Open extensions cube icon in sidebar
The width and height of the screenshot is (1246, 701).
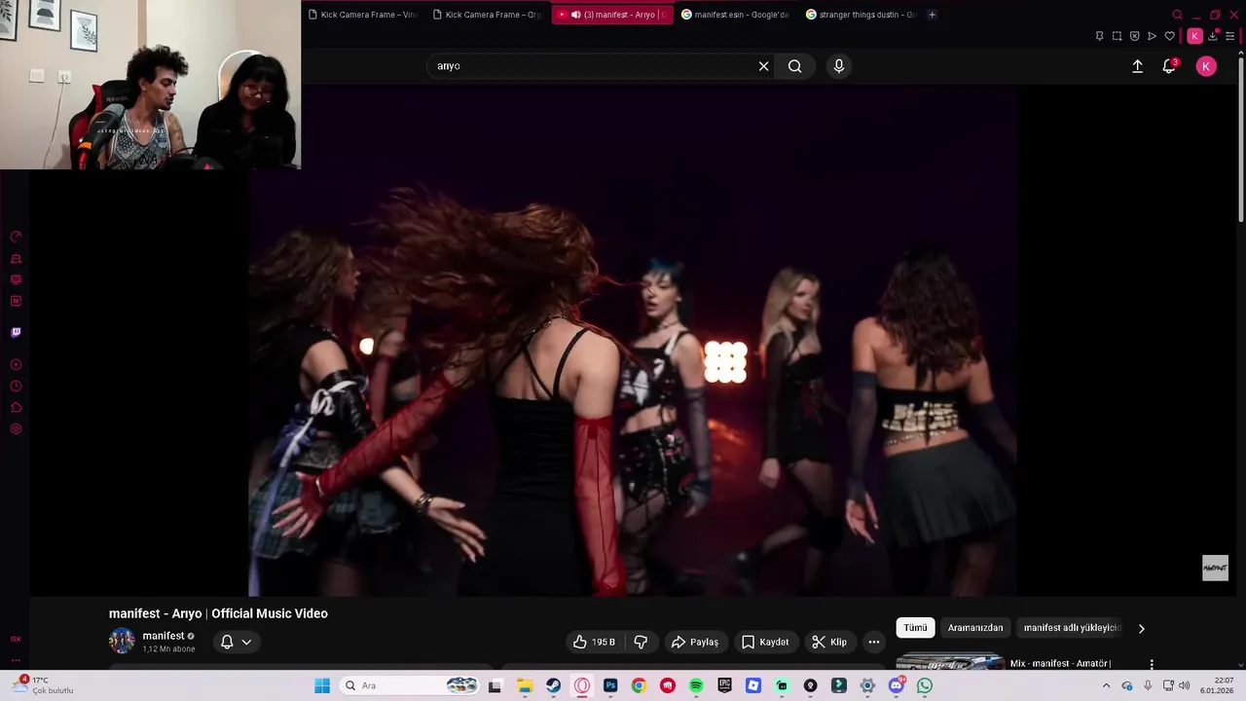[16, 408]
